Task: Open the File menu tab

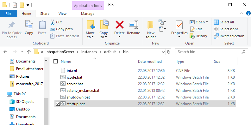Action: pyautogui.click(x=8, y=14)
